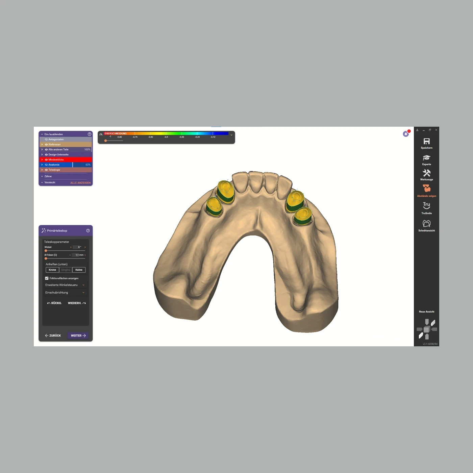Select Krone under Anheften unten
Viewport: 473px width, 473px height.
click(52, 270)
